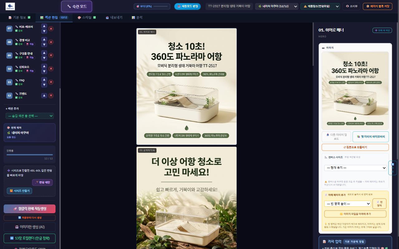Move section 10 신뢰요소 up
Viewport: 399px width, 249px height.
tap(44, 66)
